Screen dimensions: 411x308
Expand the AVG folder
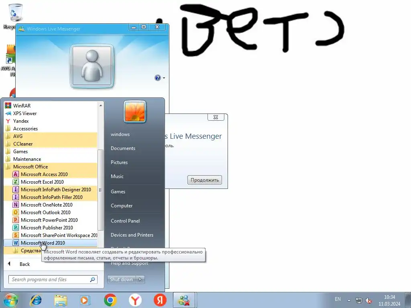point(50,136)
